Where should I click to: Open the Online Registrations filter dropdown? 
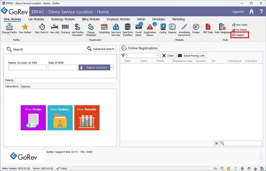[157, 55]
